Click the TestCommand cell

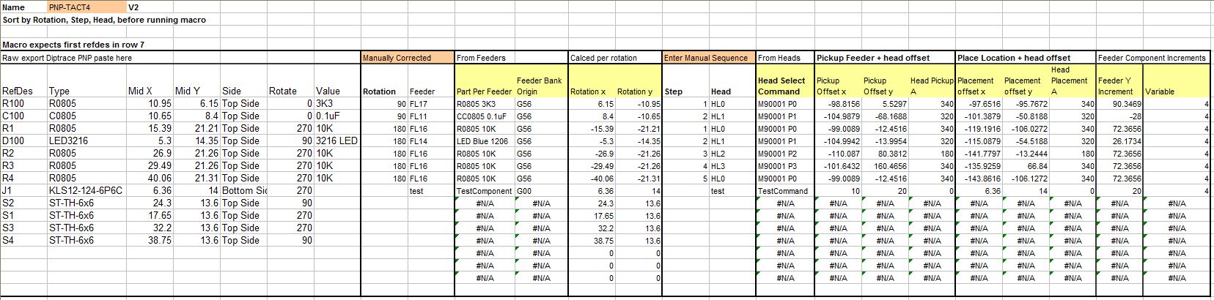[x=782, y=191]
